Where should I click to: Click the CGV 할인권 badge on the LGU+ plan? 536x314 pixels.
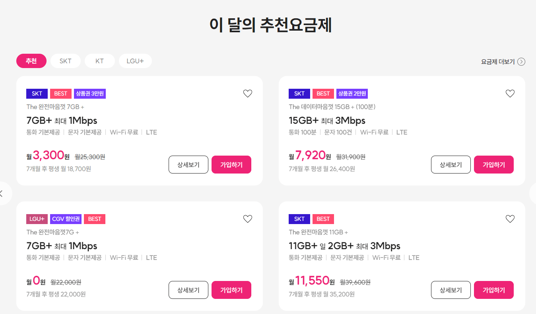click(66, 219)
